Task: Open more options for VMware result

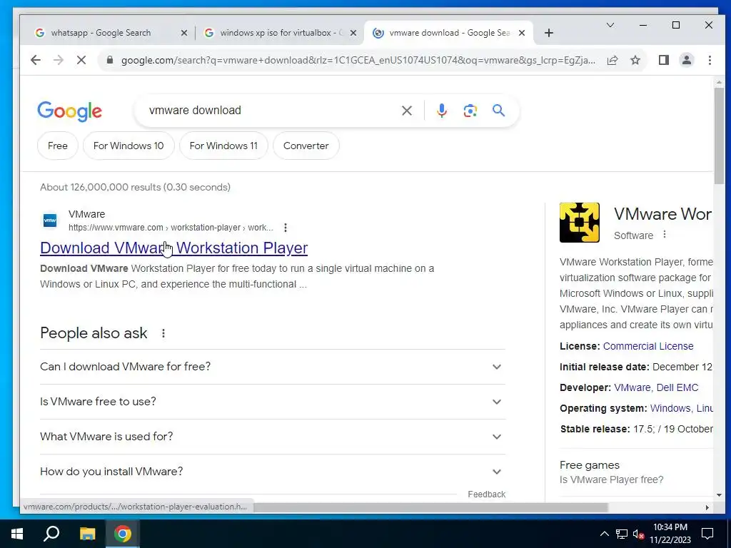Action: pyautogui.click(x=286, y=228)
